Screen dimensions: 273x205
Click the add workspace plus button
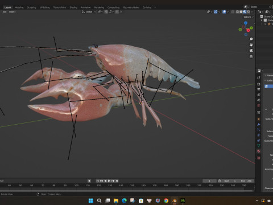pyautogui.click(x=155, y=7)
